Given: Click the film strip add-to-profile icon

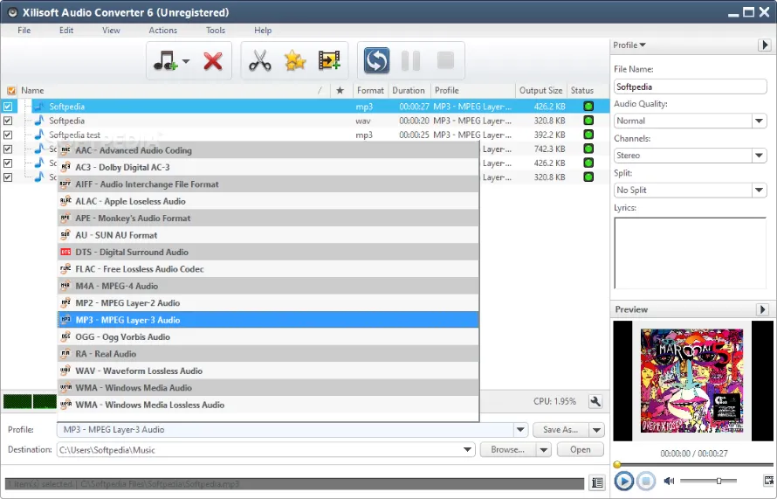Looking at the screenshot, I should [x=328, y=61].
